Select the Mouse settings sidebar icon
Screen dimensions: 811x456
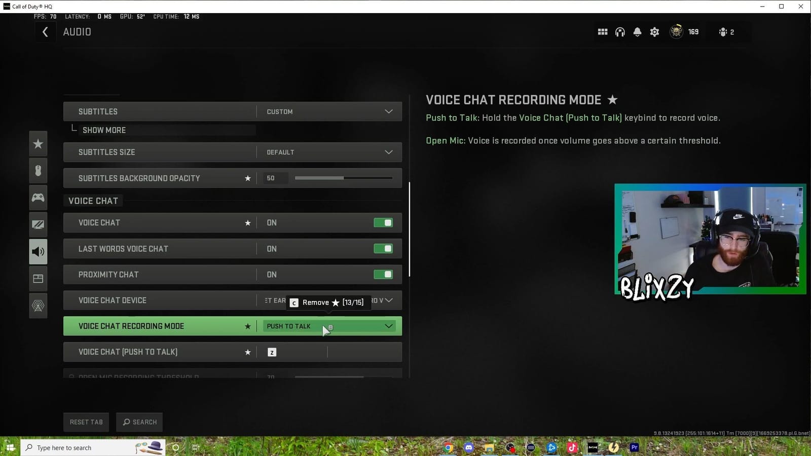tap(38, 171)
